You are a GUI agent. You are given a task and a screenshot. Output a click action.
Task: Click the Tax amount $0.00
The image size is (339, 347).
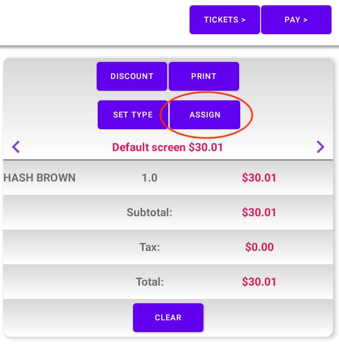(259, 247)
